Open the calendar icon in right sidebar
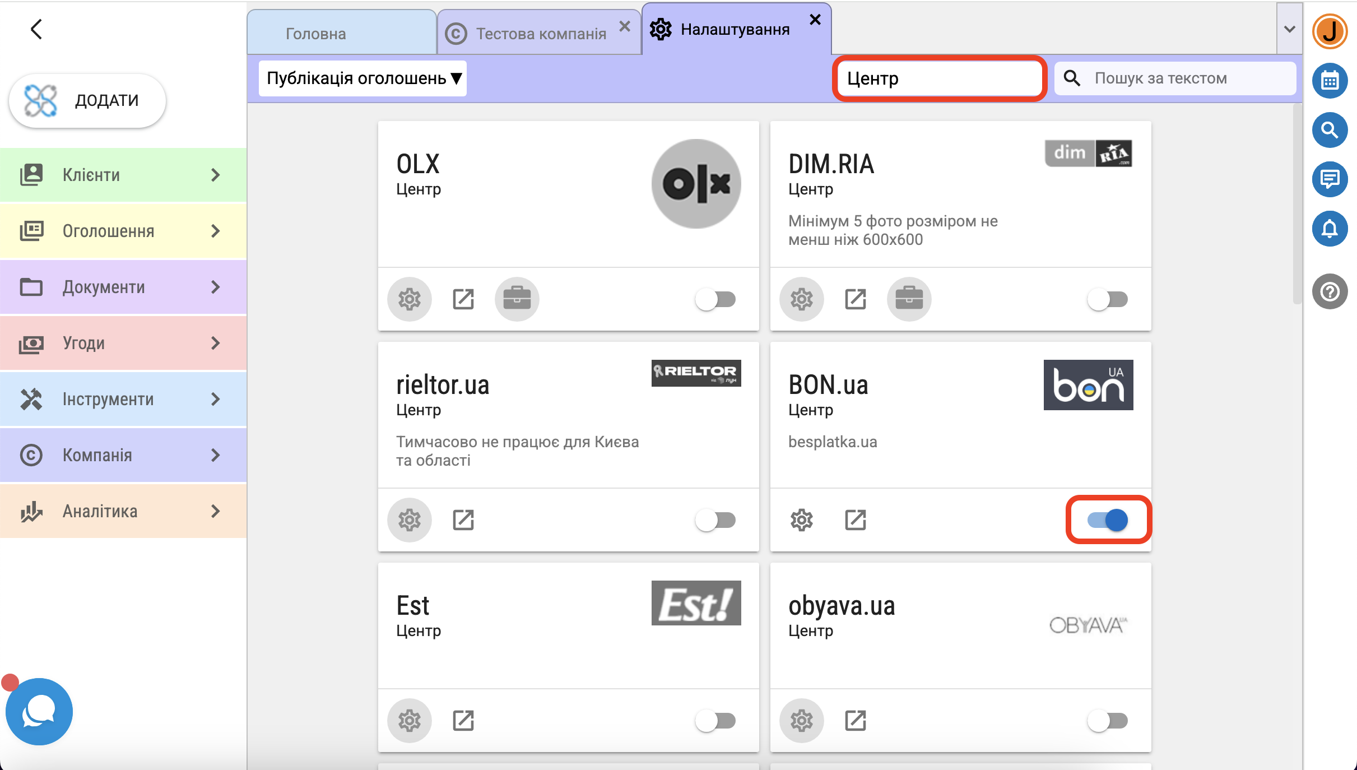The height and width of the screenshot is (770, 1357). pos(1330,81)
